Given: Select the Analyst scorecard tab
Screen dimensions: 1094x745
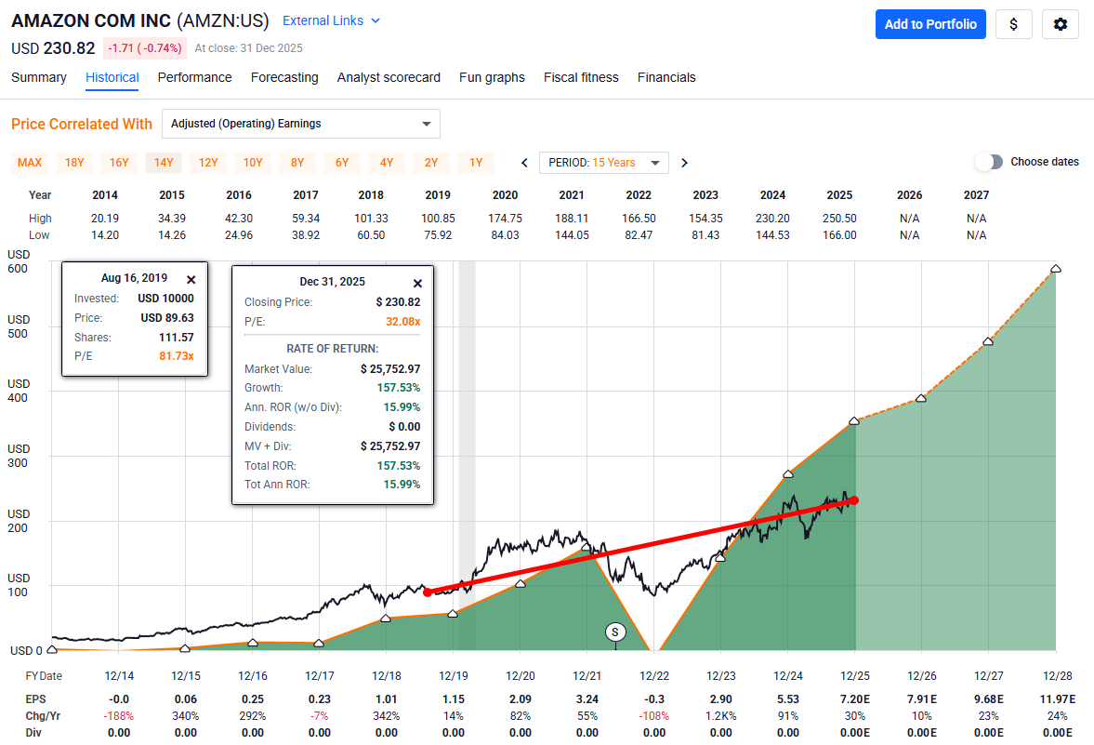Looking at the screenshot, I should coord(389,77).
